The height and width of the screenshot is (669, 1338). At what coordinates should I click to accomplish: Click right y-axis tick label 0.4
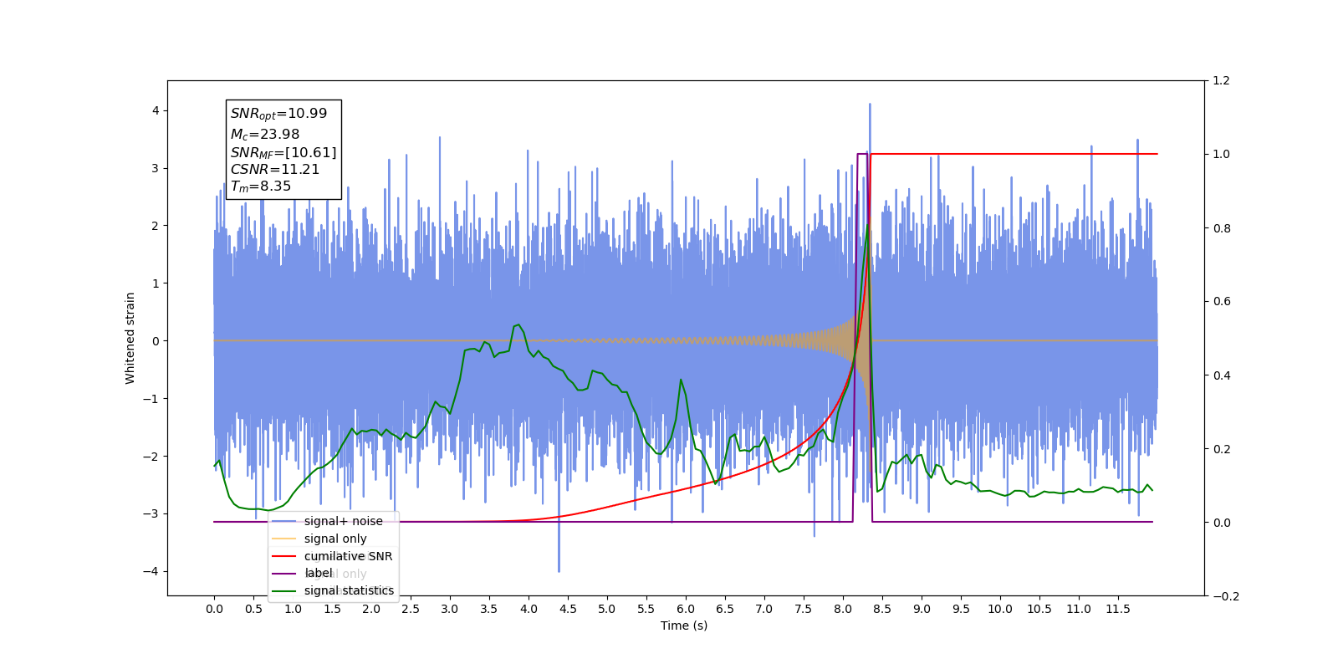point(1221,375)
